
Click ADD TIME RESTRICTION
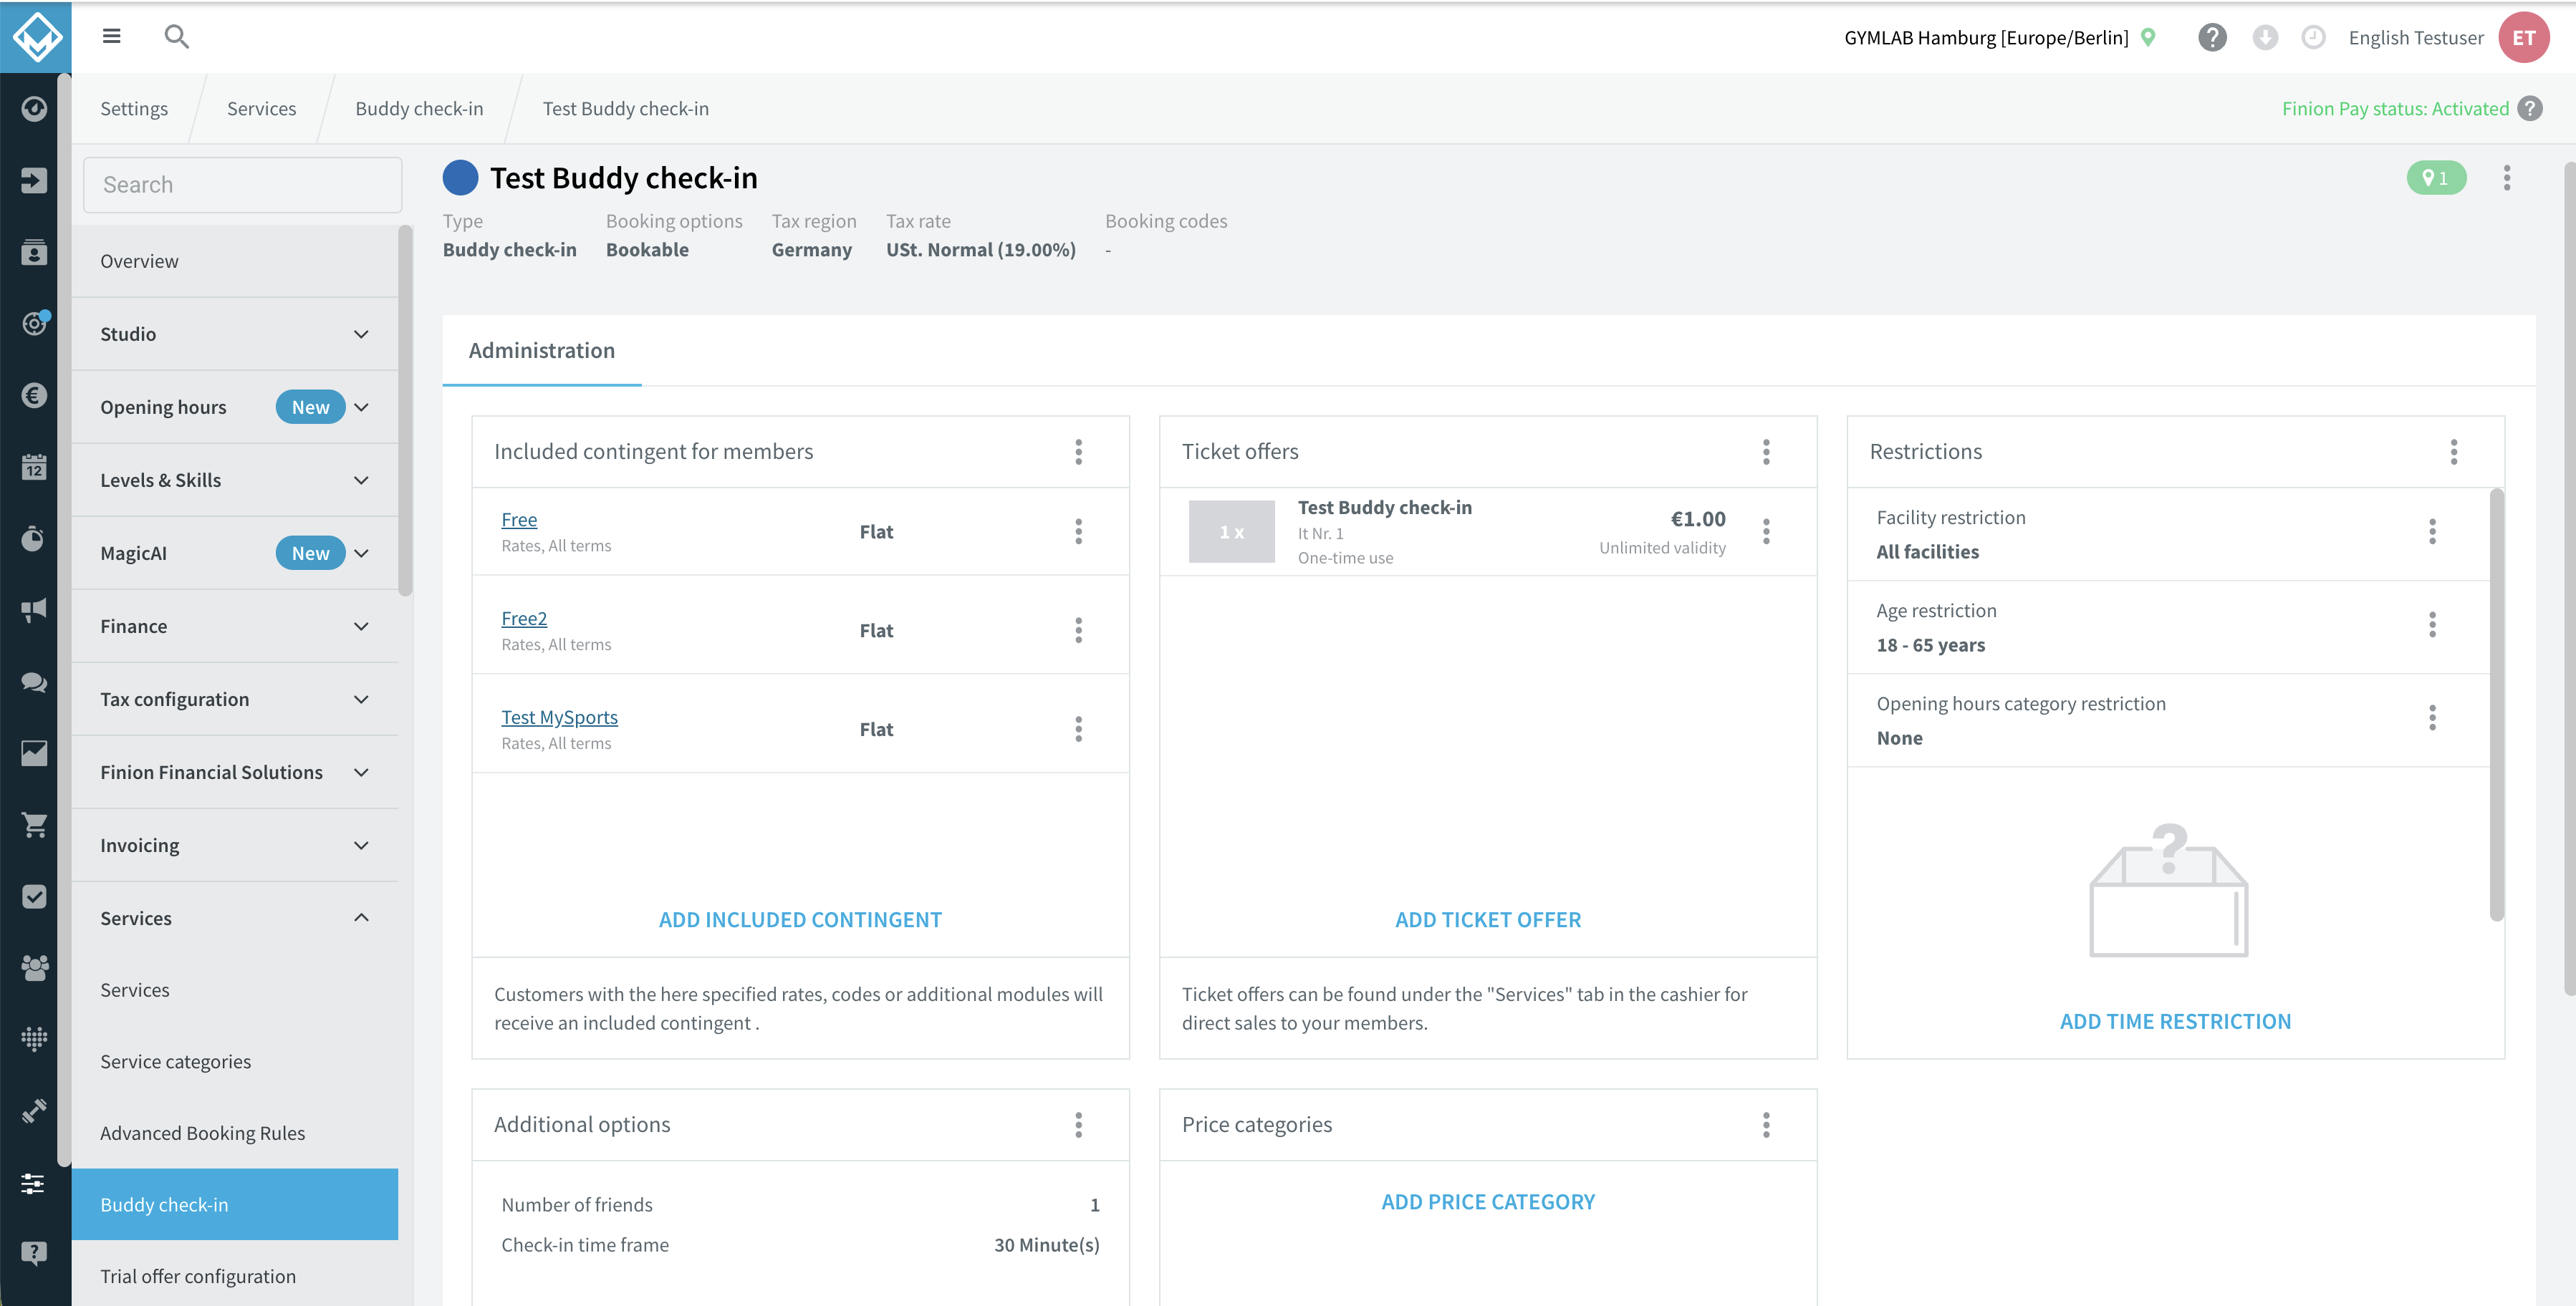click(x=2175, y=1021)
